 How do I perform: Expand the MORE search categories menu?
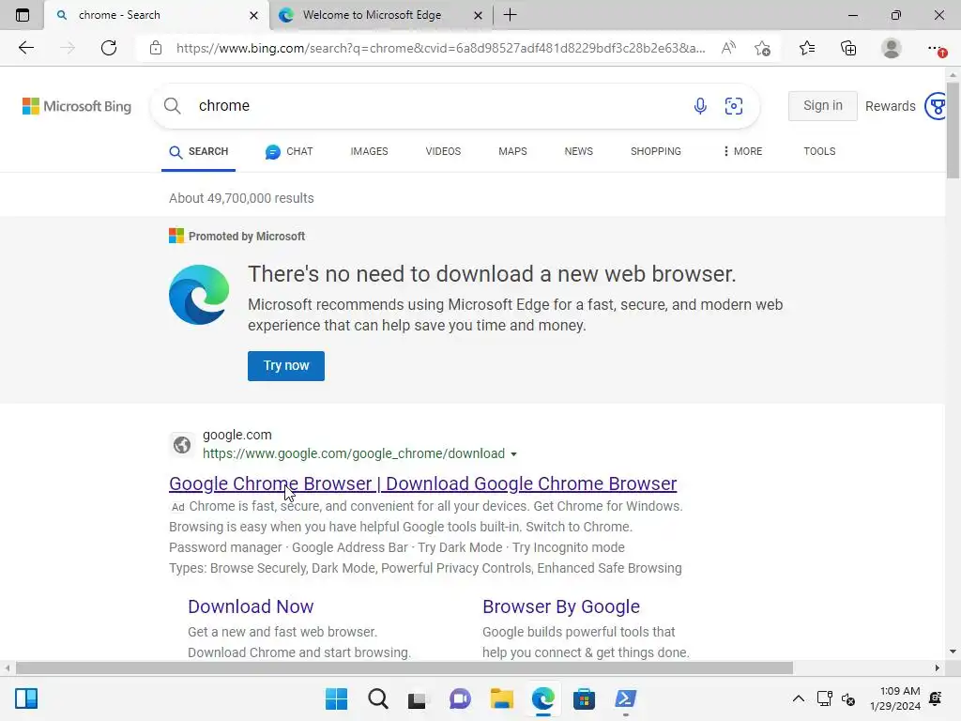pyautogui.click(x=743, y=151)
